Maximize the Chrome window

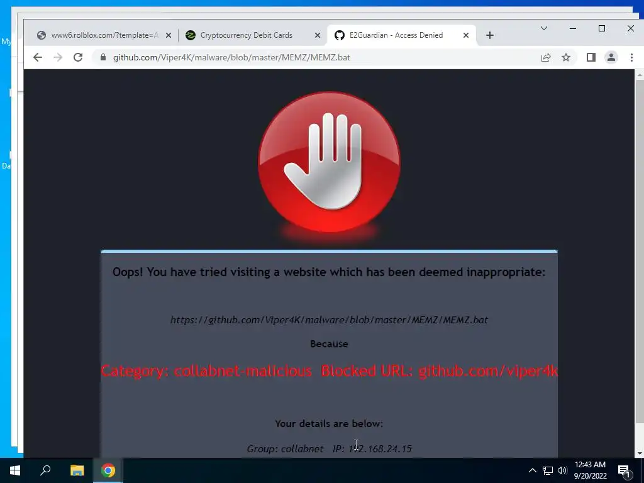602,28
